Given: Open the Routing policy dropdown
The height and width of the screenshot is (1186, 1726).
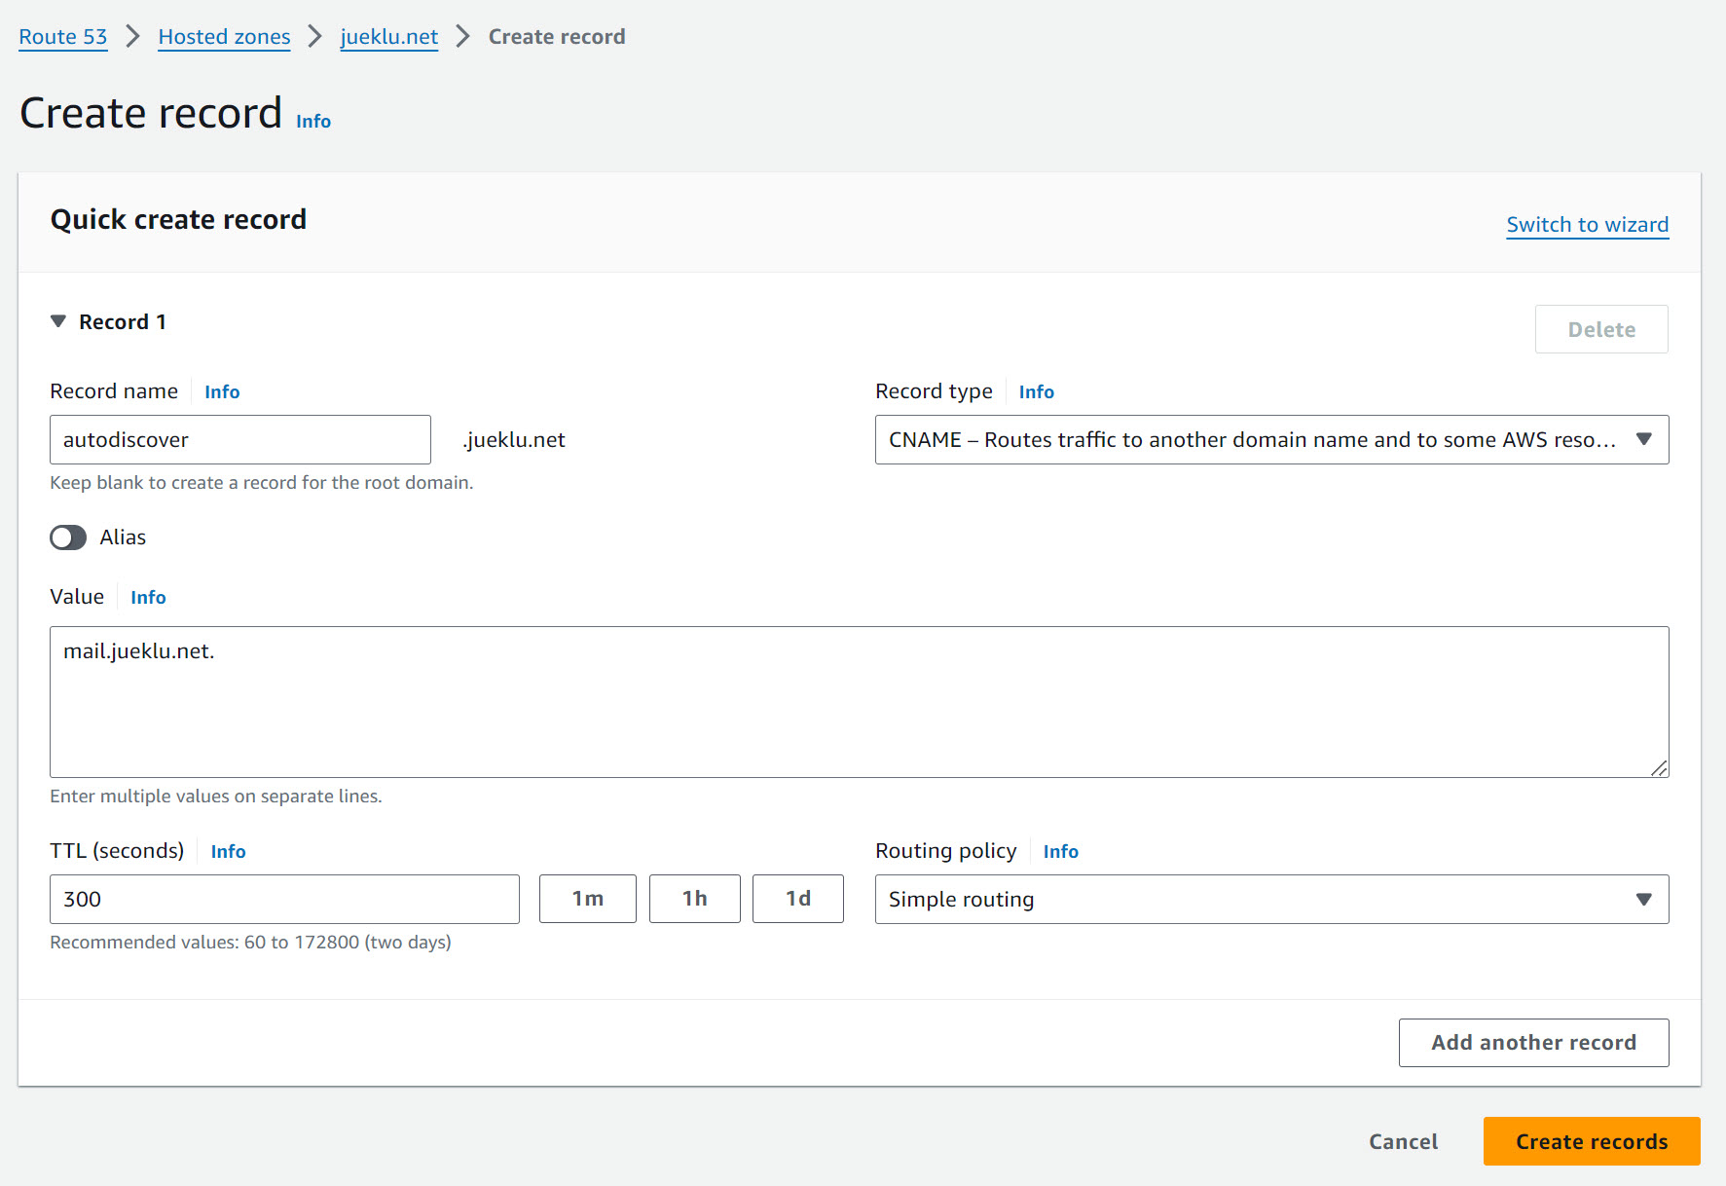Looking at the screenshot, I should (1270, 900).
